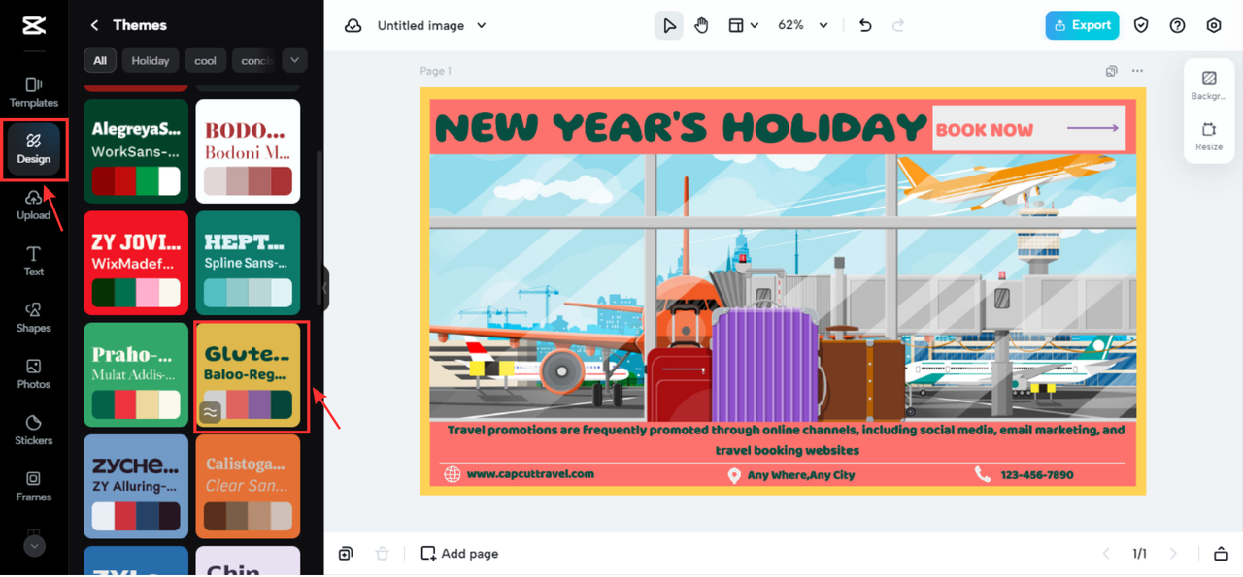Viewport: 1243px width, 577px height.
Task: Pick pink swatch in ZY Jovial theme
Action: click(x=148, y=293)
